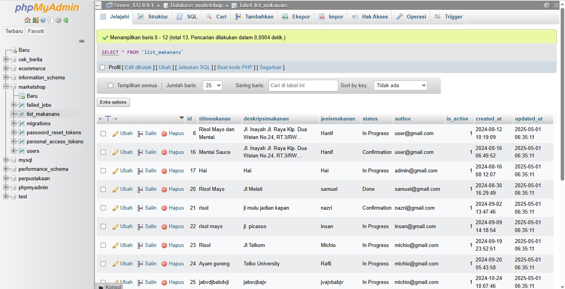Click the Extra options button
This screenshot has height=289, width=565.
113,102
